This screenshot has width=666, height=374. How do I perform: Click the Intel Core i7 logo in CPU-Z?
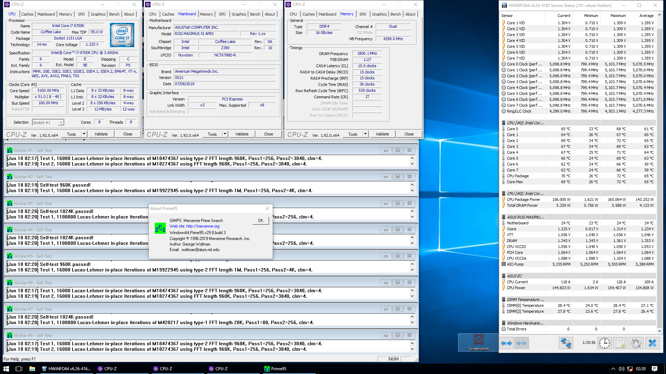(122, 35)
